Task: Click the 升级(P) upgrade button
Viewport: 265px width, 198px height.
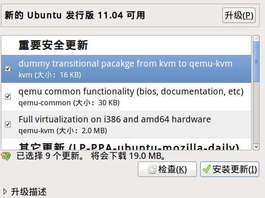Action: [239, 15]
